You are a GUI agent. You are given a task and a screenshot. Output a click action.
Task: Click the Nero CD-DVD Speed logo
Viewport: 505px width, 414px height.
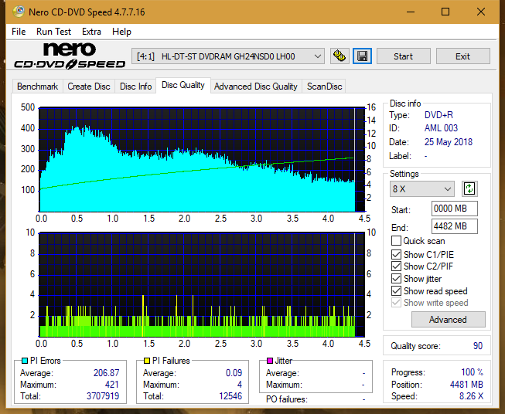pos(70,56)
